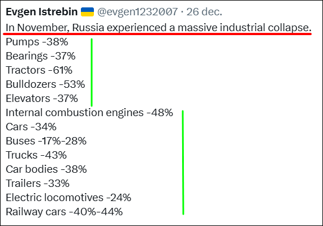
Task: Click the short green vertical line beside Tractors
Action: pyautogui.click(x=92, y=73)
